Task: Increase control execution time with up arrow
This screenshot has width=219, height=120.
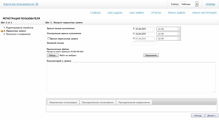Action: point(179,33)
